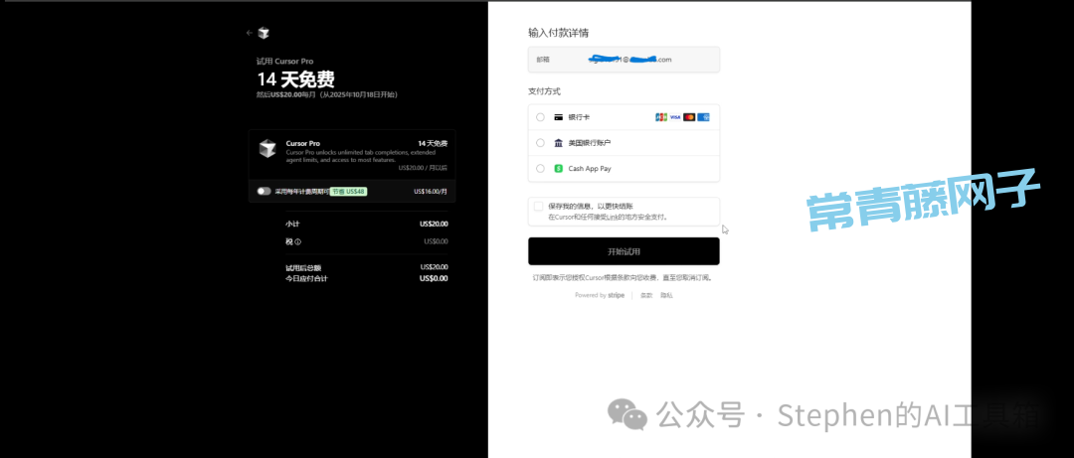Choose the Cash App Pay radio option
Image resolution: width=1074 pixels, height=458 pixels.
(540, 169)
